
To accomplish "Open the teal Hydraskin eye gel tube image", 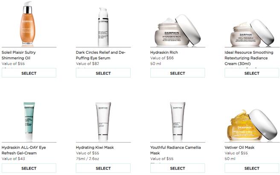I will [x=29, y=121].
